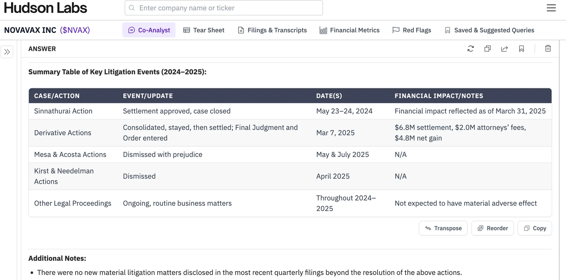The height and width of the screenshot is (280, 566).
Task: Click the $NVAX ticker label
Action: [x=75, y=30]
